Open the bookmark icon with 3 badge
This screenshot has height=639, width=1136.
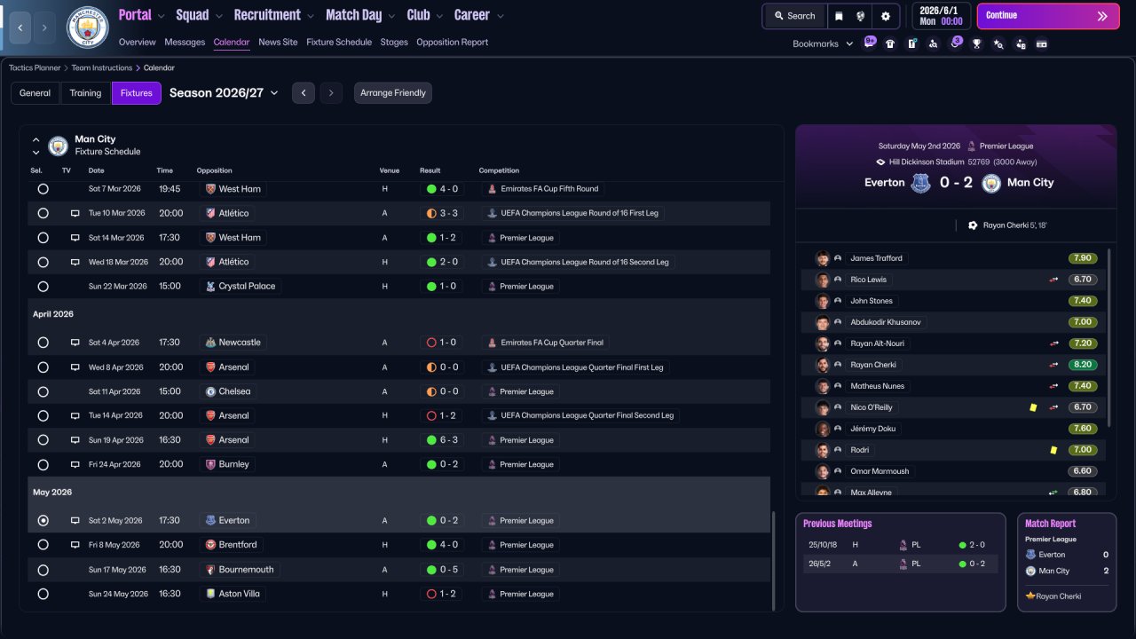955,43
